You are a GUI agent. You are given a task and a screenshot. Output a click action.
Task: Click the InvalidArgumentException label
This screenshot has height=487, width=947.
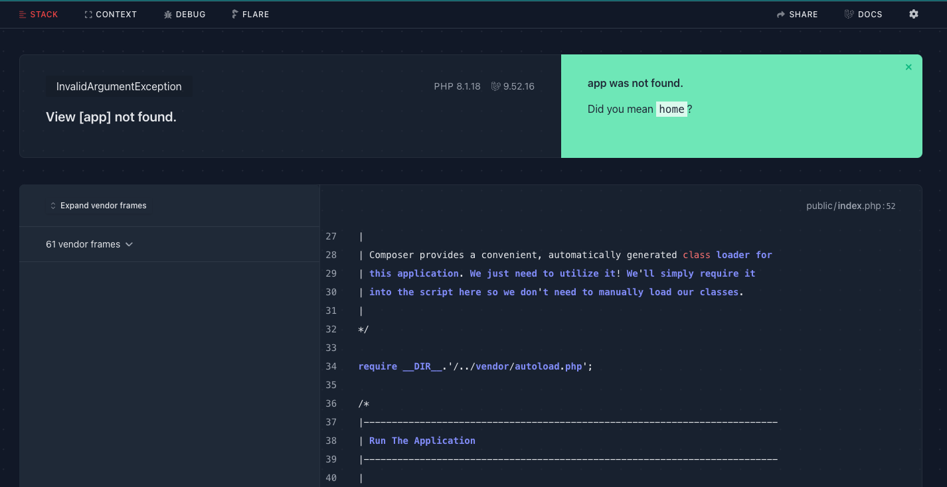(119, 86)
